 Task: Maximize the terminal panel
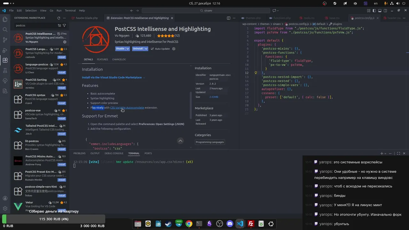point(398,154)
